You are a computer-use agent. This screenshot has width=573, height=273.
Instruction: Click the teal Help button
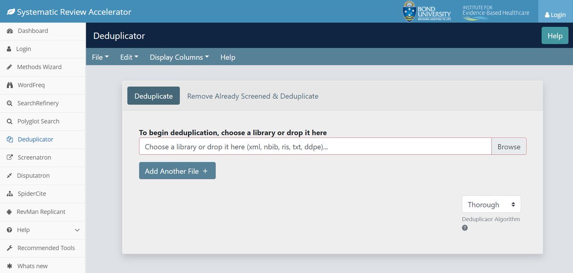pyautogui.click(x=555, y=36)
